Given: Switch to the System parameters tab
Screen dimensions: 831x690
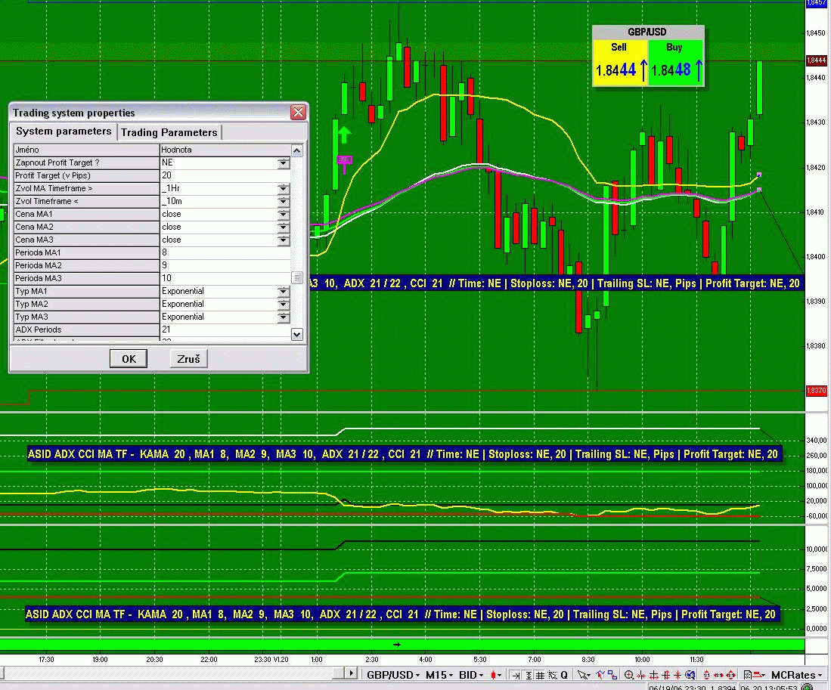Looking at the screenshot, I should [63, 132].
